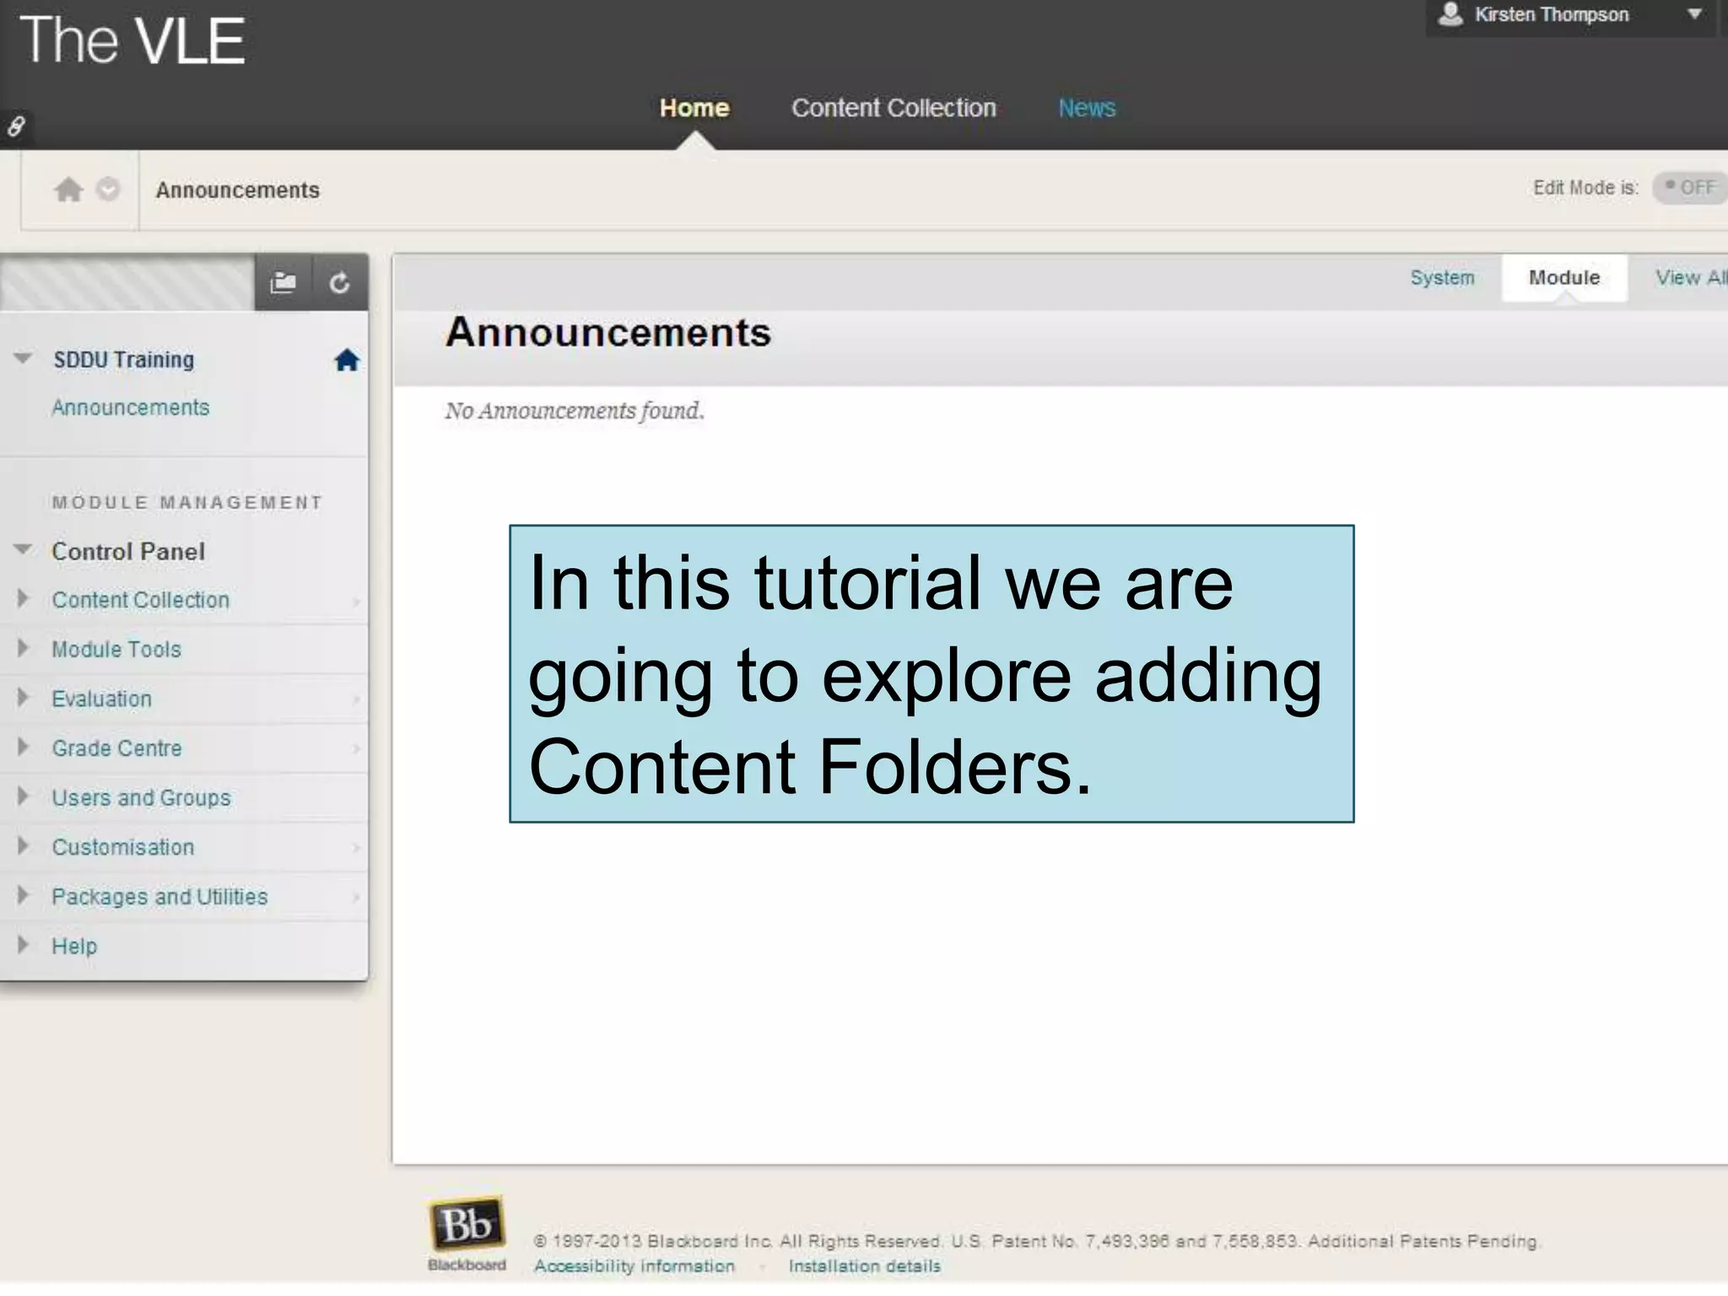This screenshot has width=1728, height=1296.
Task: Select the View All announcements tab
Action: click(1690, 278)
